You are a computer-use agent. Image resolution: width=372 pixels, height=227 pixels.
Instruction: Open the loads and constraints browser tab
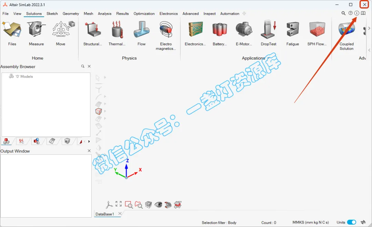(x=21, y=141)
